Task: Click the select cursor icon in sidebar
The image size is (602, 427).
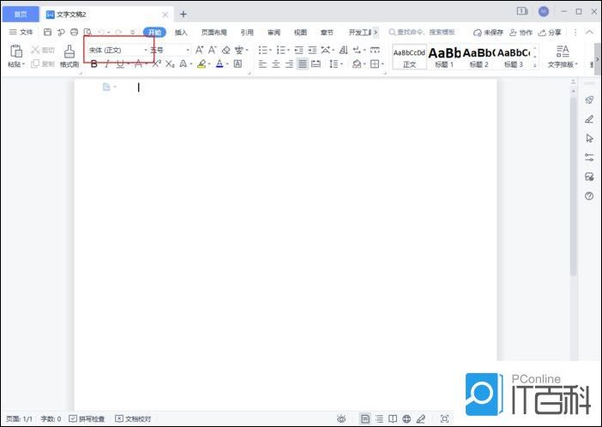Action: pos(589,138)
